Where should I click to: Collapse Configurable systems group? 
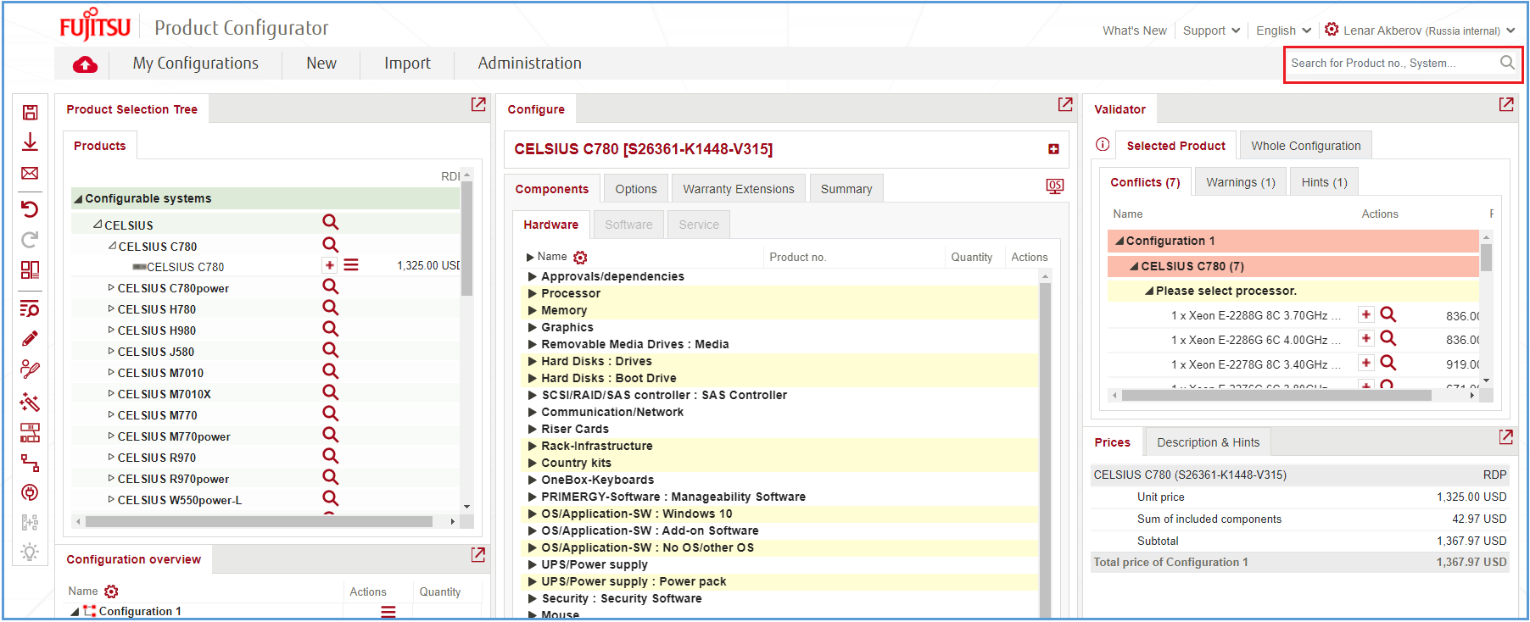pos(78,199)
